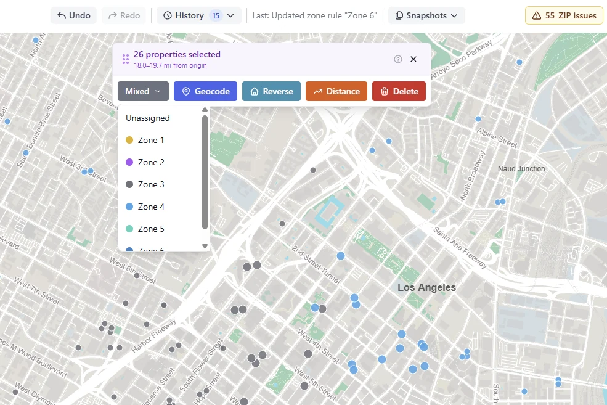This screenshot has width=607, height=405.
Task: Select Zone 2 in the list
Action: [x=160, y=162]
